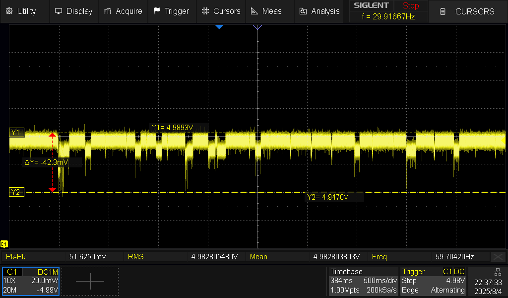This screenshot has width=508, height=298.
Task: Select the Y2 cursor label
Action: tap(16, 192)
